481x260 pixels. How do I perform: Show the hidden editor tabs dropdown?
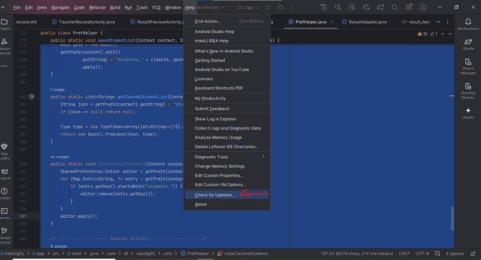(438, 22)
